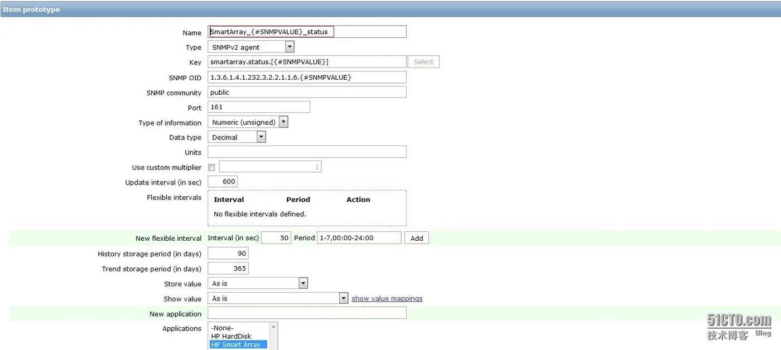Click the New application input field
The image size is (781, 350).
[x=307, y=313]
